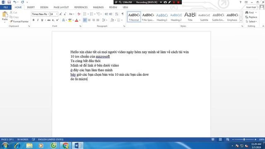Apply the Subtitle style
The height and width of the screenshot is (149, 265).
point(204,17)
